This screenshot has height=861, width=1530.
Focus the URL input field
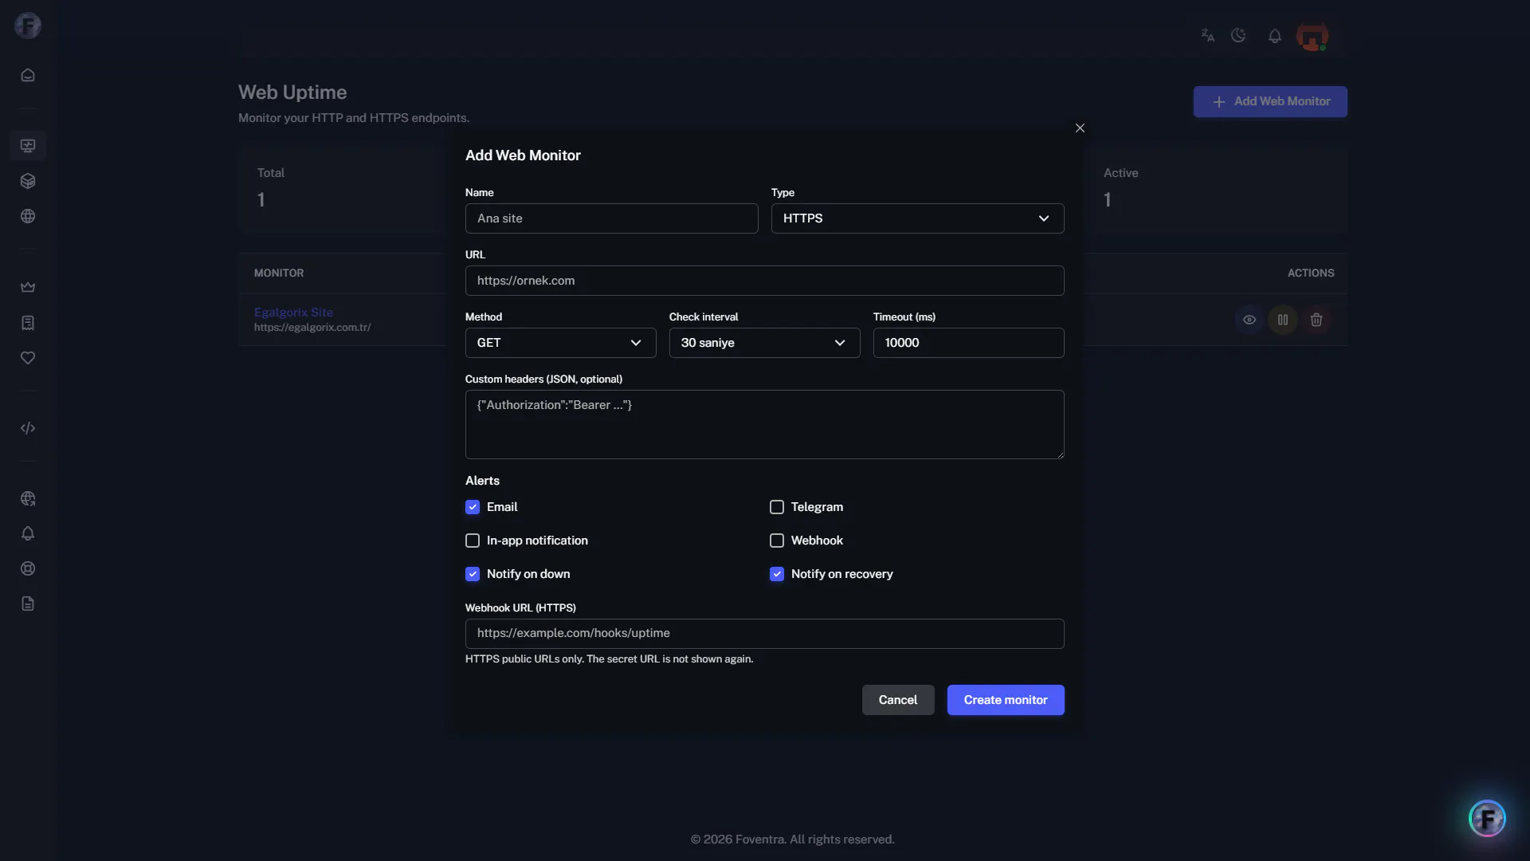764,281
